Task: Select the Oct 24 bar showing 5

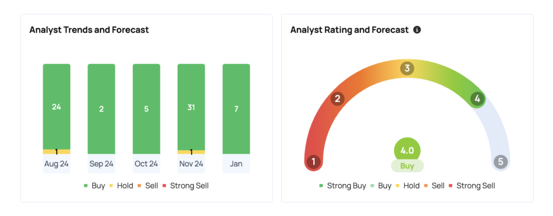Action: [146, 109]
